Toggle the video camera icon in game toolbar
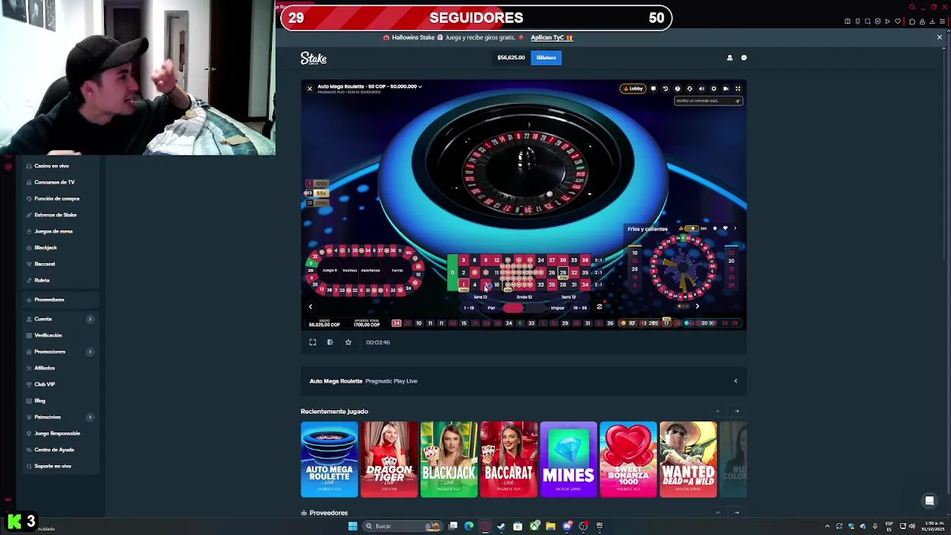The width and height of the screenshot is (951, 535). tap(726, 88)
